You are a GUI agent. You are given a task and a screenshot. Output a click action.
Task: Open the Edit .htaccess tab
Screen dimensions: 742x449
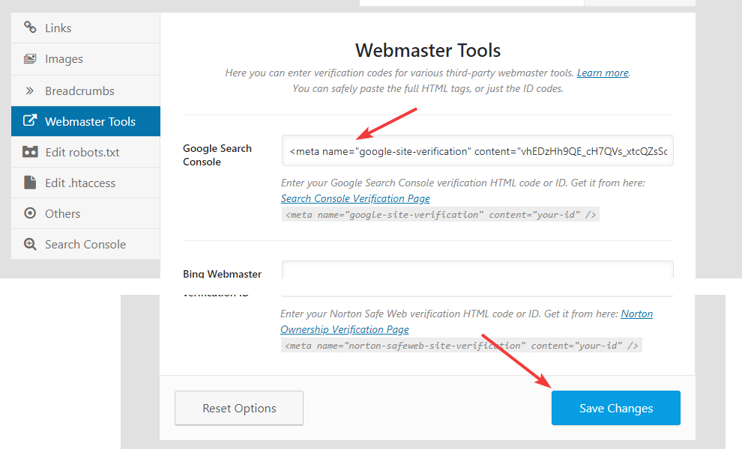click(x=85, y=183)
